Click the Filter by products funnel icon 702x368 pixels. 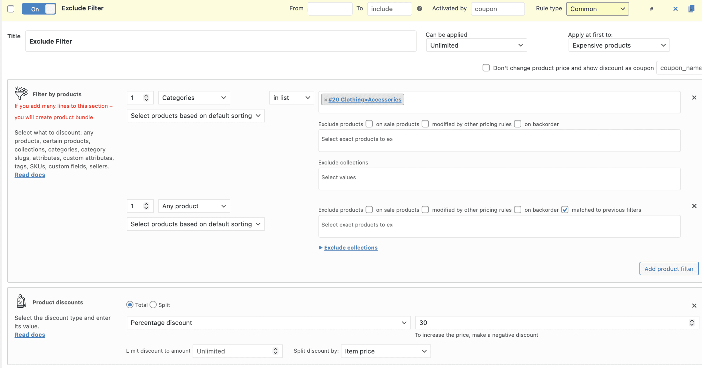[21, 93]
